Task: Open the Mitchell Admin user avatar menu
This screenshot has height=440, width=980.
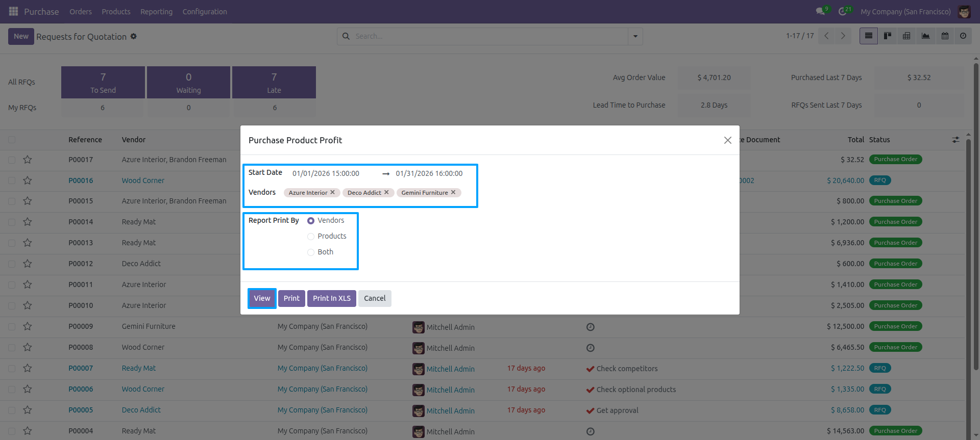Action: tap(964, 11)
